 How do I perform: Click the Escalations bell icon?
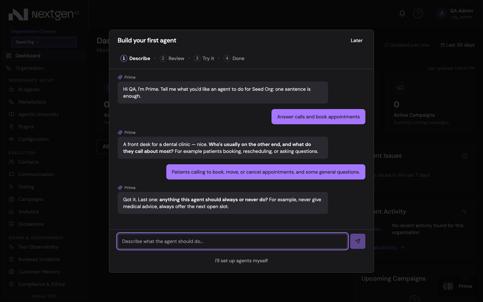pyautogui.click(x=11, y=224)
